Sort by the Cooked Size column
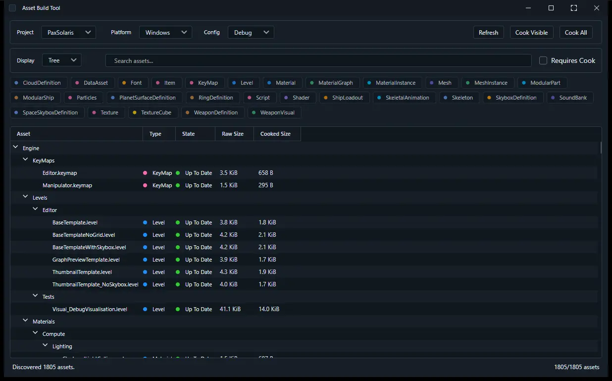The height and width of the screenshot is (381, 612). point(277,134)
